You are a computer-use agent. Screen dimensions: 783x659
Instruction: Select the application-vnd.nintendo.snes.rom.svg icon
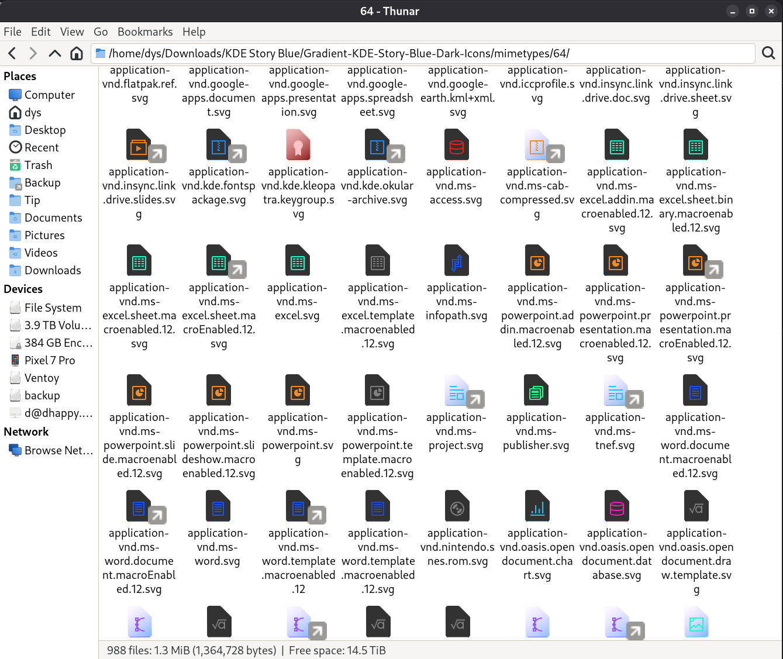click(457, 506)
